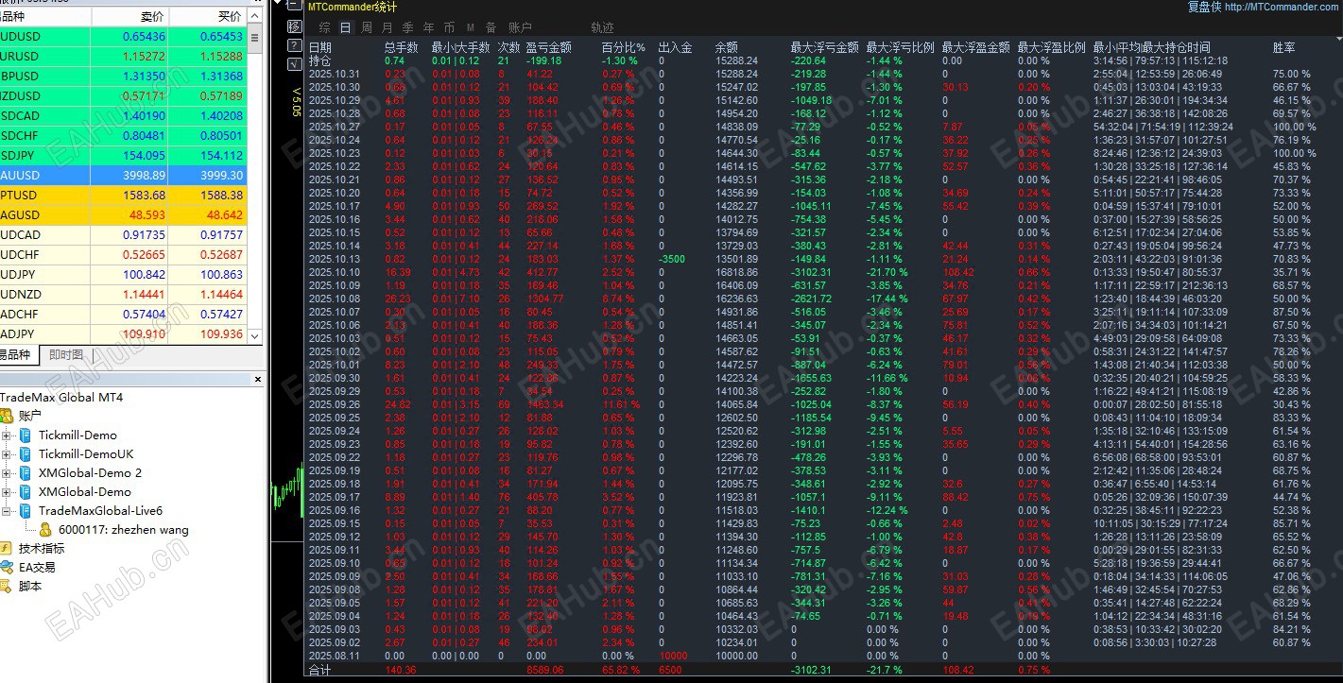Click the 盈亏金额 profit column header
This screenshot has width=1343, height=683.
coord(549,47)
